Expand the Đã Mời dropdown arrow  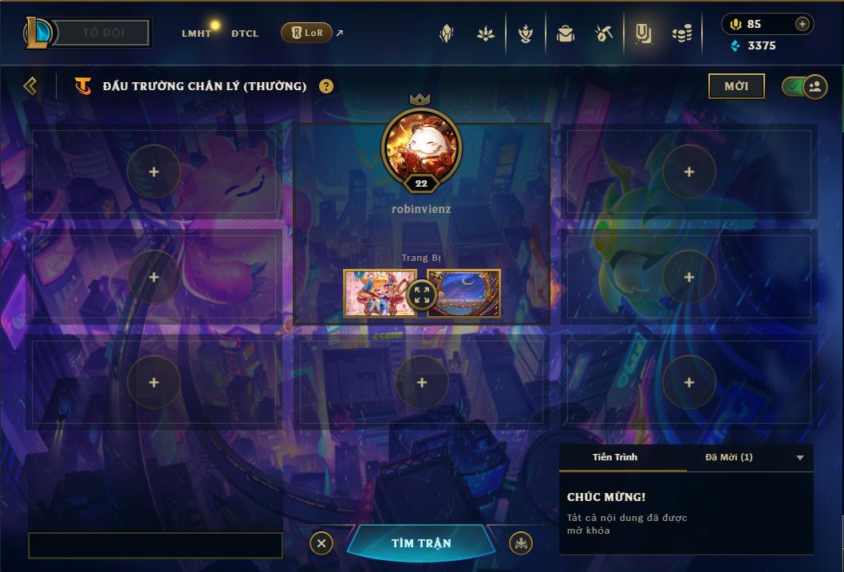pos(800,457)
